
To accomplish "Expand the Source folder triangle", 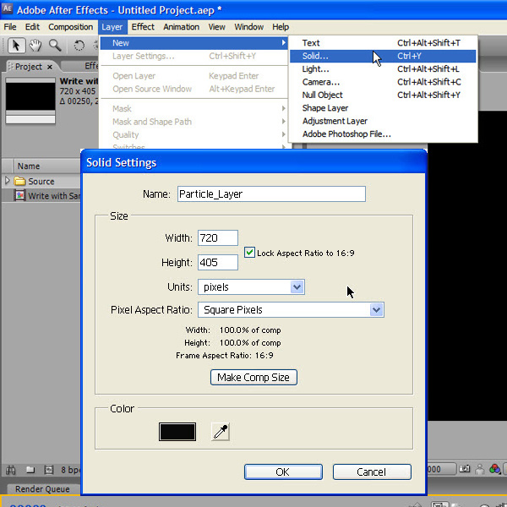I will tap(8, 181).
